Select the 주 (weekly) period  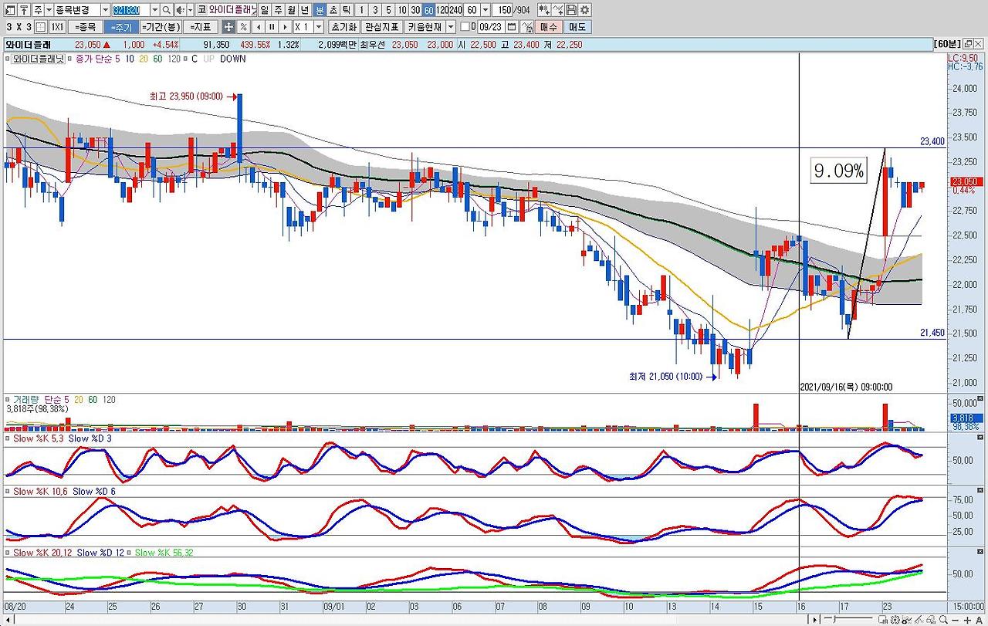[278, 10]
